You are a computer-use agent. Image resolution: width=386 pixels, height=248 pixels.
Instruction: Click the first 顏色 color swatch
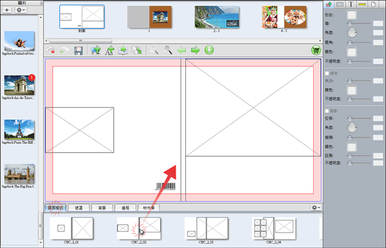pos(351,52)
